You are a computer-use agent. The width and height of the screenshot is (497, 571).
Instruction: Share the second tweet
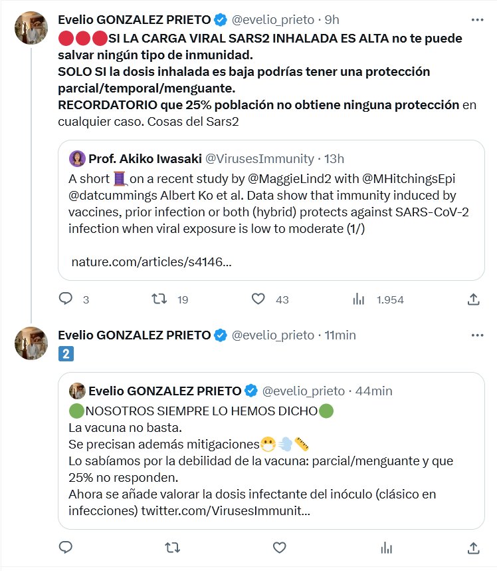point(473,548)
